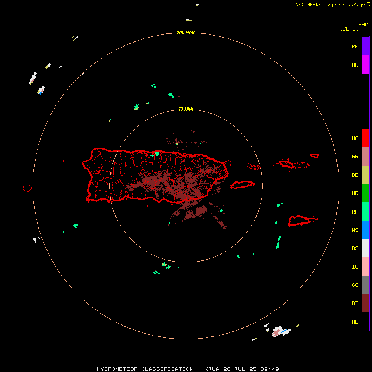The width and height of the screenshot is (372, 372).
Task: Click the bright green RA legend block
Action: pos(365,212)
